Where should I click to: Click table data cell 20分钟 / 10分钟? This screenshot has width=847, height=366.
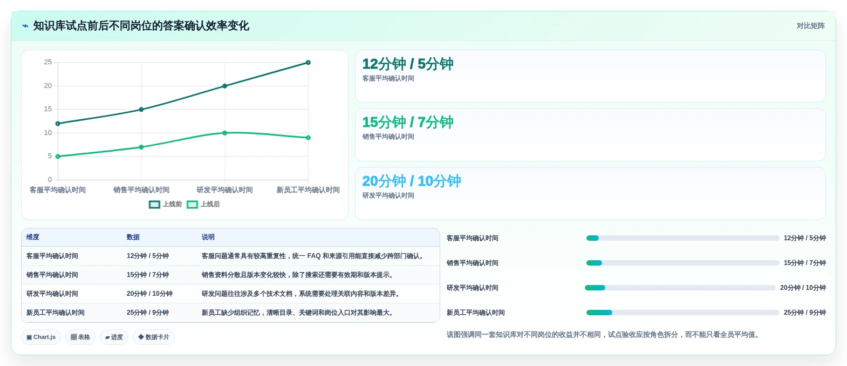pos(149,294)
